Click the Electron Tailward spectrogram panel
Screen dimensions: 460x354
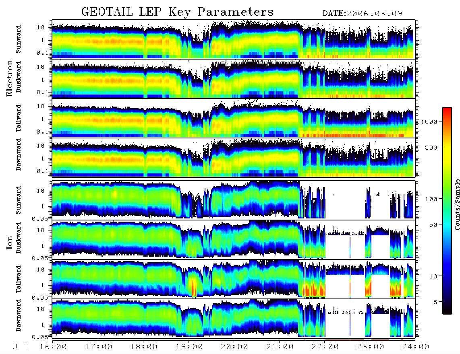point(234,118)
